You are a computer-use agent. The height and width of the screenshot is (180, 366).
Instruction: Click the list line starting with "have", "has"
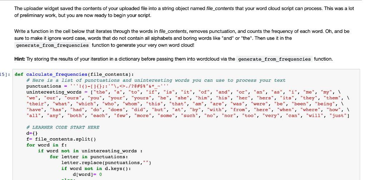click(188, 110)
